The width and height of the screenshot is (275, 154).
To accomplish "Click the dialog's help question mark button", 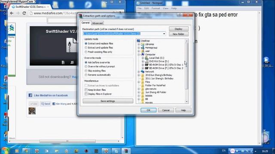I will (180, 15).
